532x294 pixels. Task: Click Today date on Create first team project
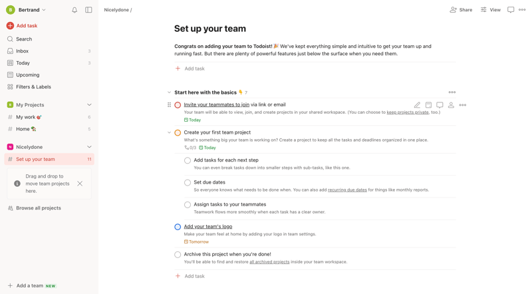tap(207, 148)
